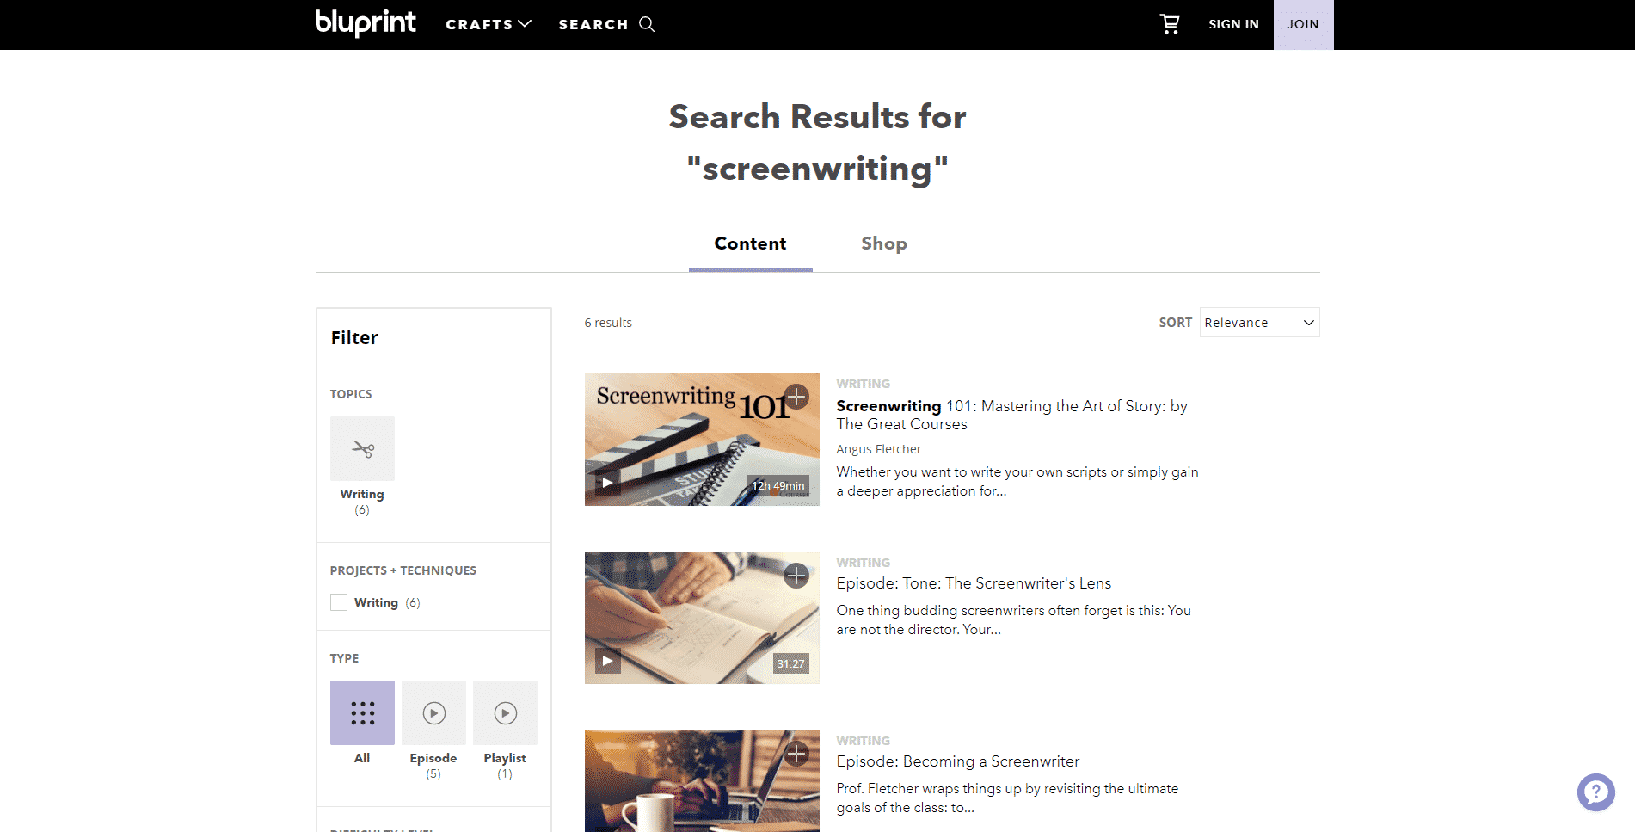Click Sign In link

(x=1233, y=24)
